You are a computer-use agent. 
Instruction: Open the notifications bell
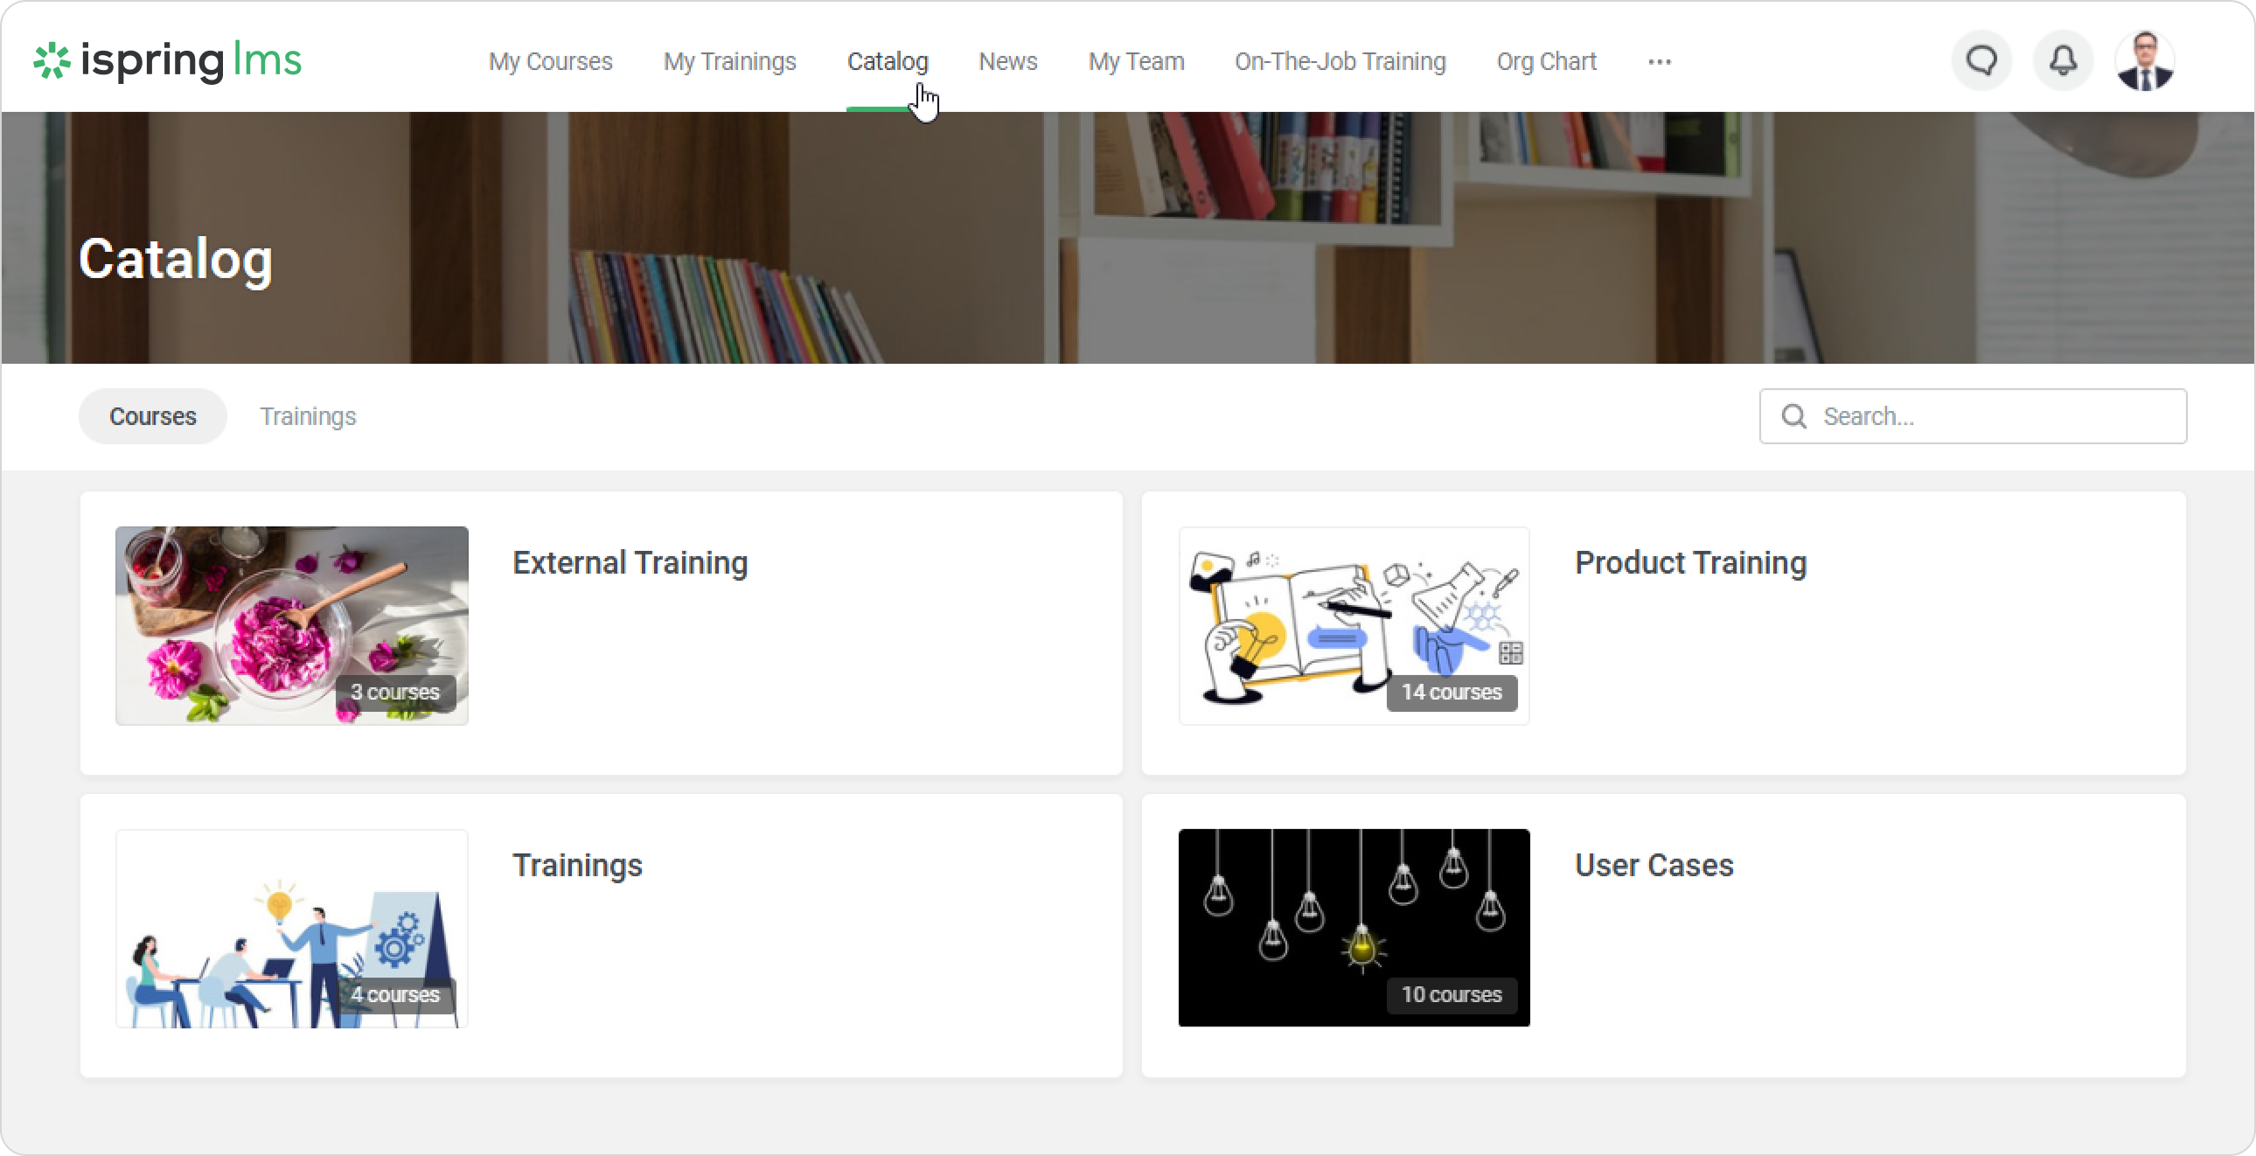click(2064, 61)
